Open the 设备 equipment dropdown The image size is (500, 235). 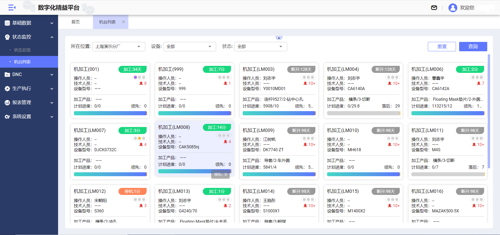[190, 47]
